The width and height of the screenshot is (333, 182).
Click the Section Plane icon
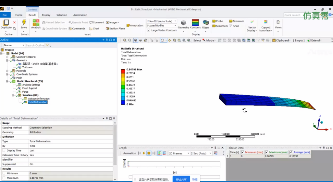(x=107, y=28)
